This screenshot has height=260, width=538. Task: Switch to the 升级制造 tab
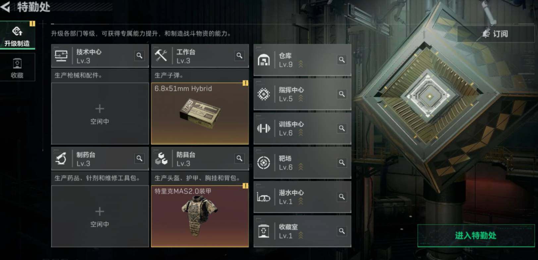coord(17,35)
